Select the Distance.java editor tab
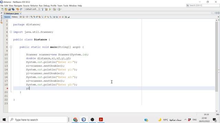 point(12,14)
